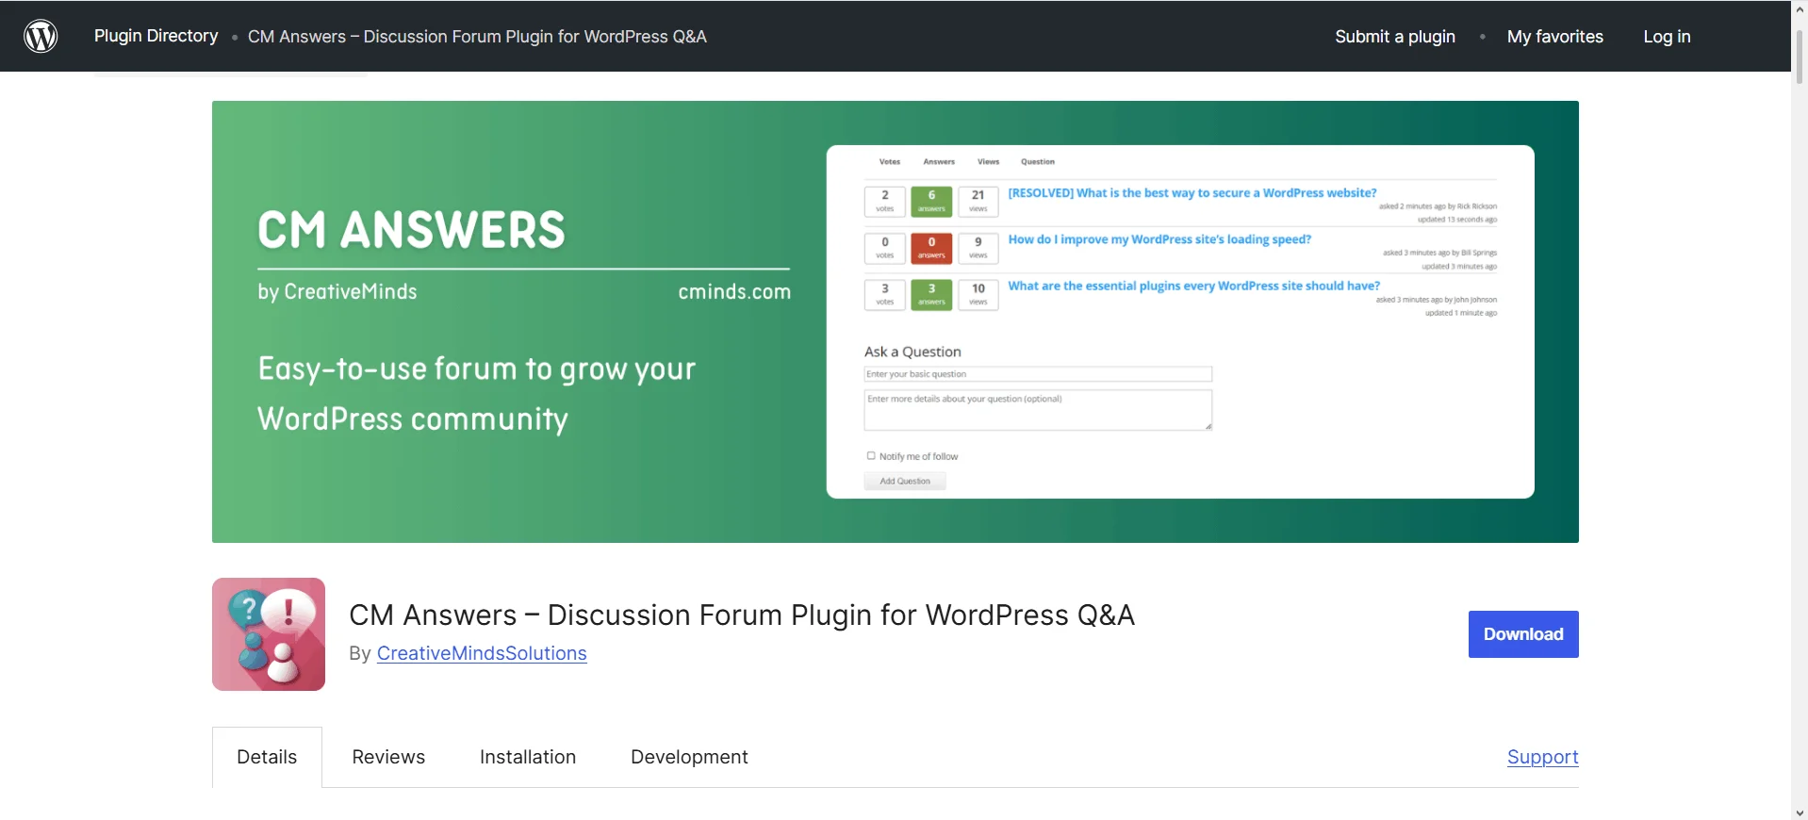Open the CreativeMindsSolutions author link
This screenshot has width=1808, height=820.
pyautogui.click(x=482, y=653)
